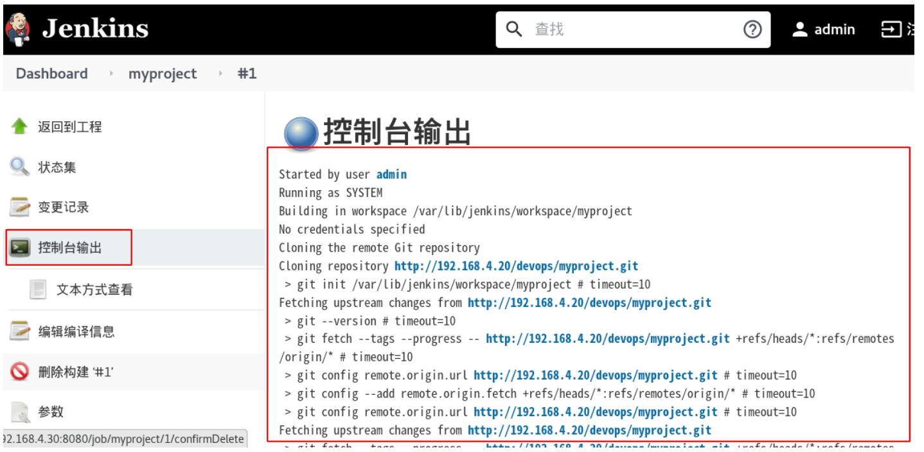Click 'Running as SYSTEM' log line
The width and height of the screenshot is (924, 452).
330,193
